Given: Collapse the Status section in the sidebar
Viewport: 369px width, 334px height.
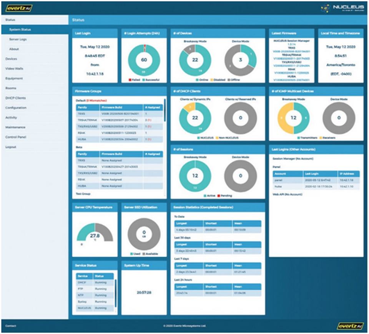Looking at the screenshot, I should (x=10, y=20).
